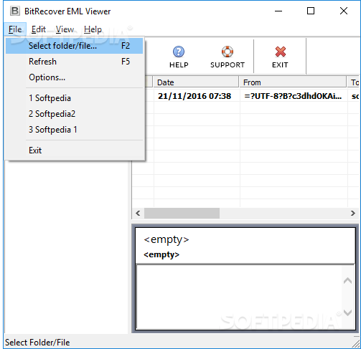Click the BitRecover app icon in title bar

coord(15,11)
